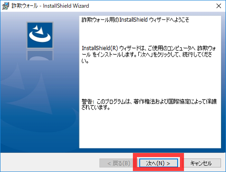The height and width of the screenshot is (172, 226).
Task: Click empty grey area left of the 戻る button
Action: [50, 163]
